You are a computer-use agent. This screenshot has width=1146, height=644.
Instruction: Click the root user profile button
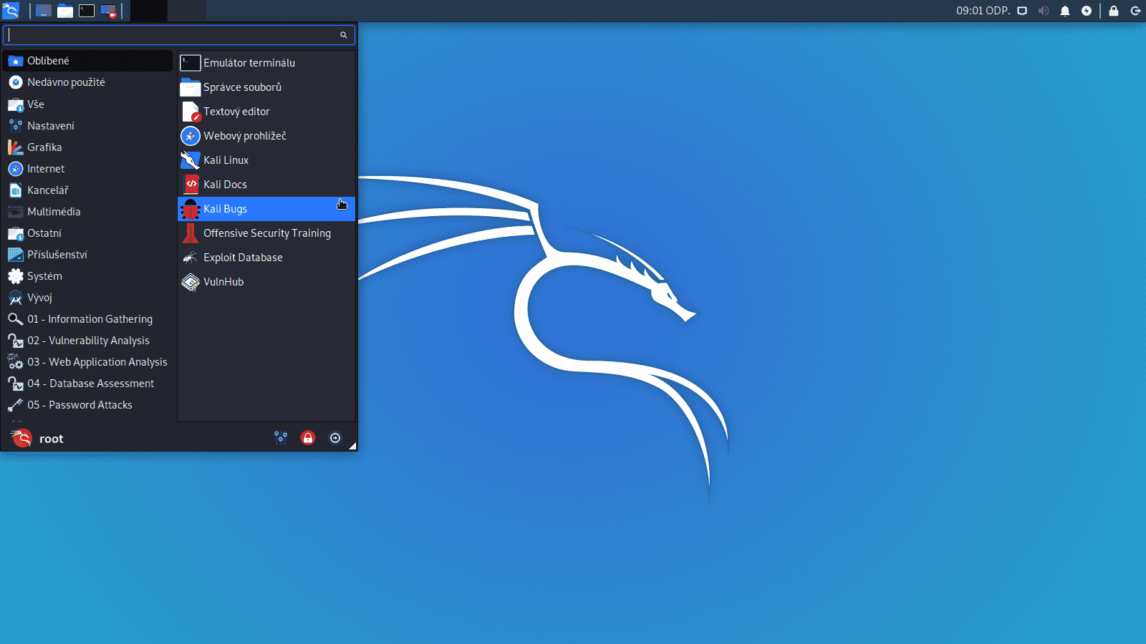pyautogui.click(x=51, y=438)
